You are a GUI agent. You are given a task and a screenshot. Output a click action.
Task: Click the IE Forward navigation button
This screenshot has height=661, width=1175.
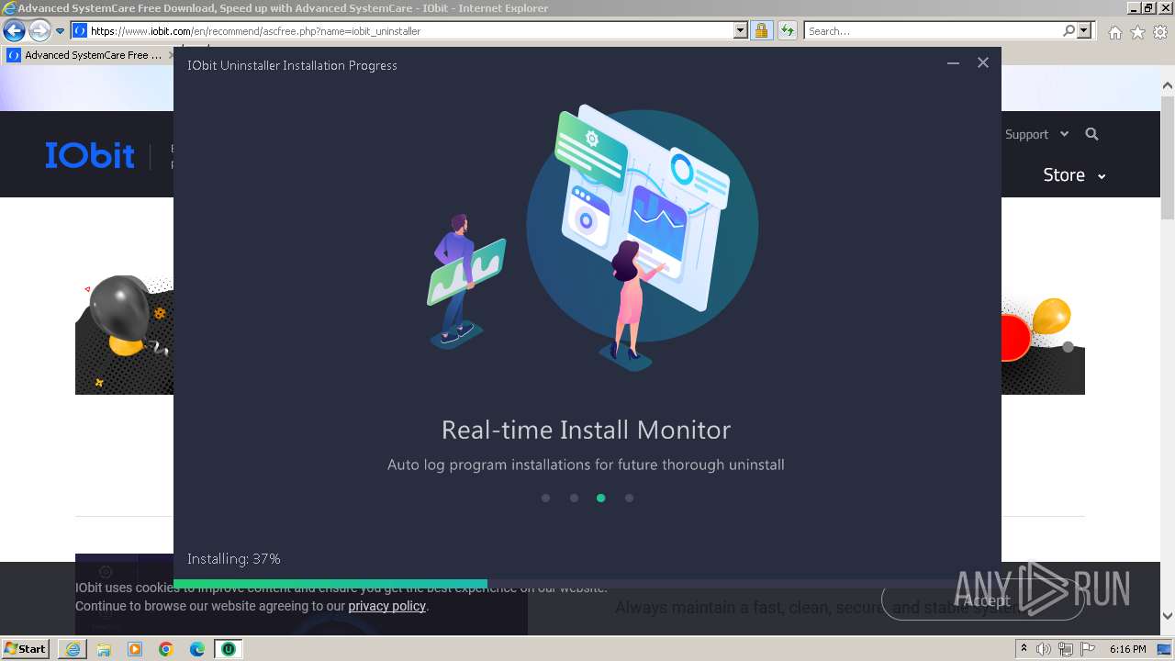pyautogui.click(x=39, y=30)
